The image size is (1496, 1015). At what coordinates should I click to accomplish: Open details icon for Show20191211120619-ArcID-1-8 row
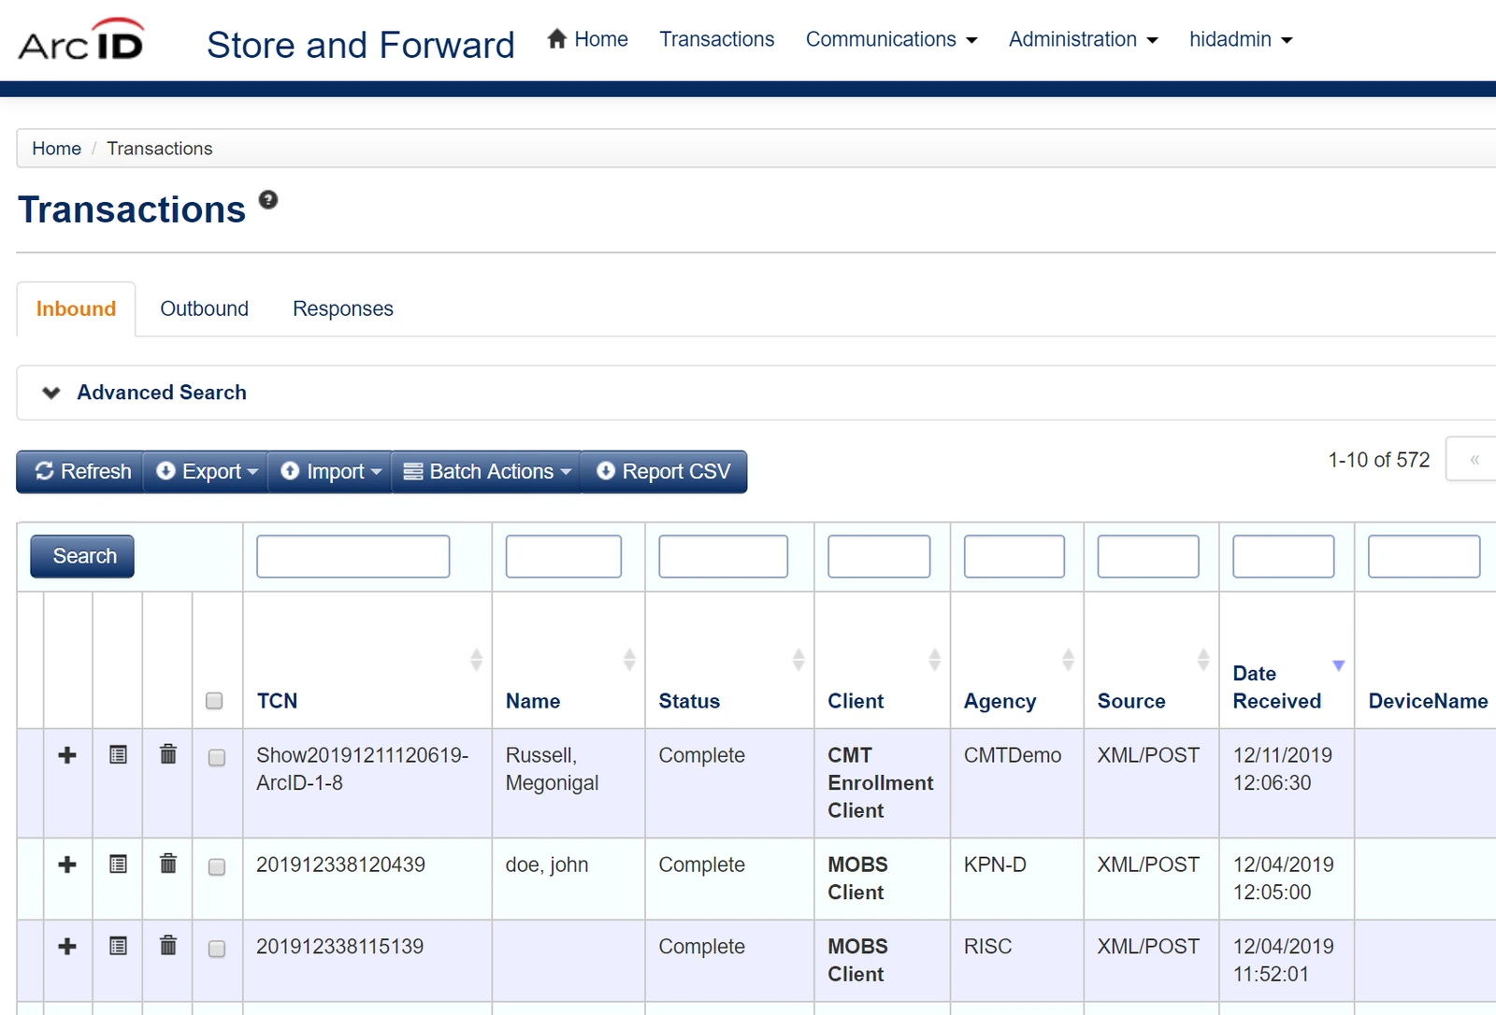click(118, 754)
